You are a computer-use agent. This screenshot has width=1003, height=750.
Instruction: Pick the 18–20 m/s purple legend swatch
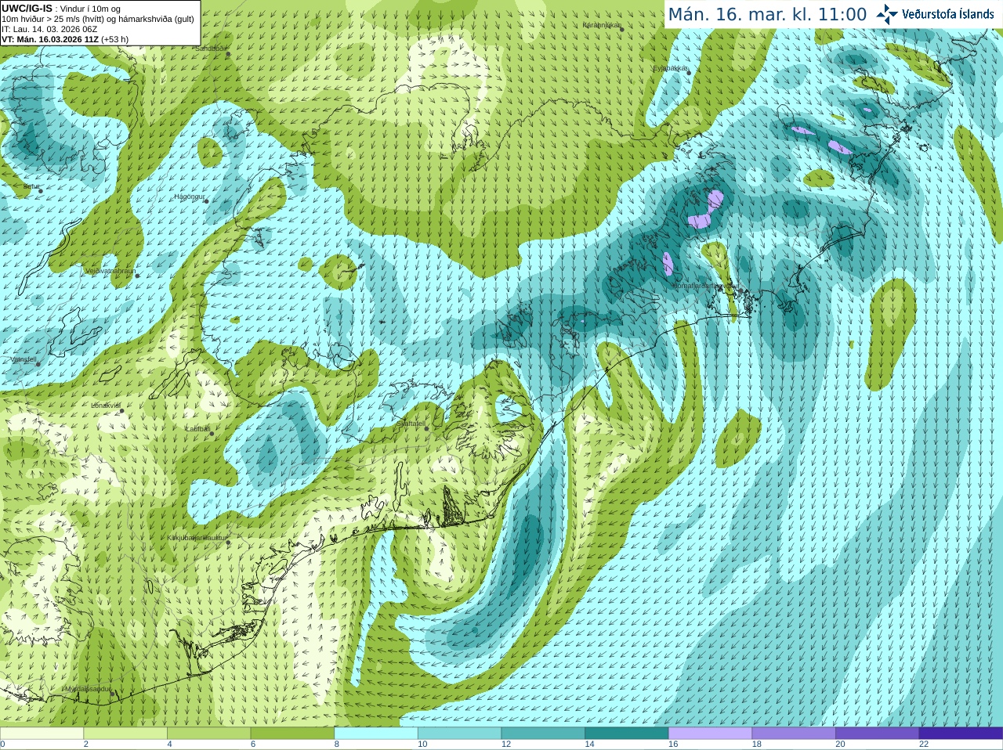(794, 734)
